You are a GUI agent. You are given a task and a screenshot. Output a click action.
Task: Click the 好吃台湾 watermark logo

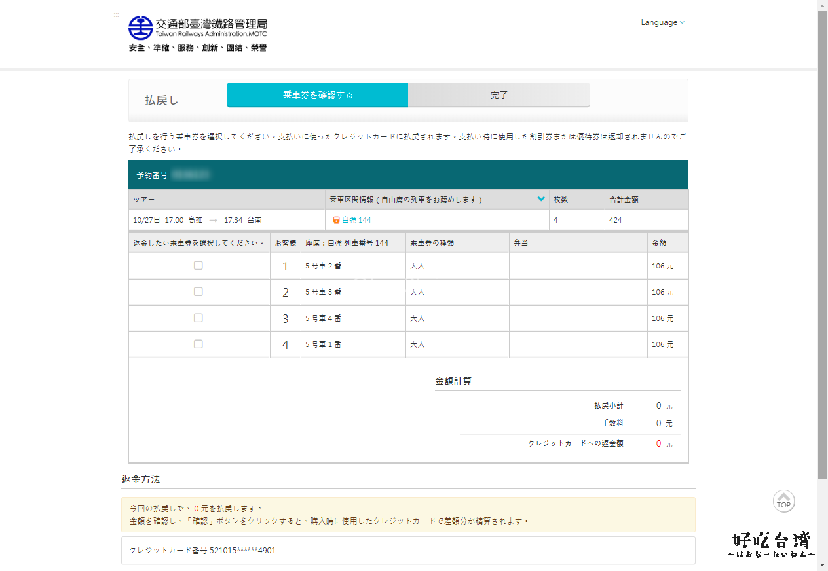click(x=772, y=545)
